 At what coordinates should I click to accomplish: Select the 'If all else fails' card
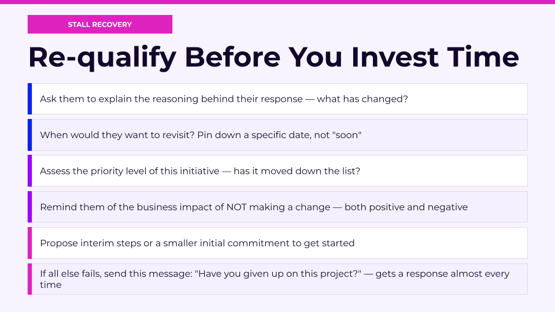point(277,279)
